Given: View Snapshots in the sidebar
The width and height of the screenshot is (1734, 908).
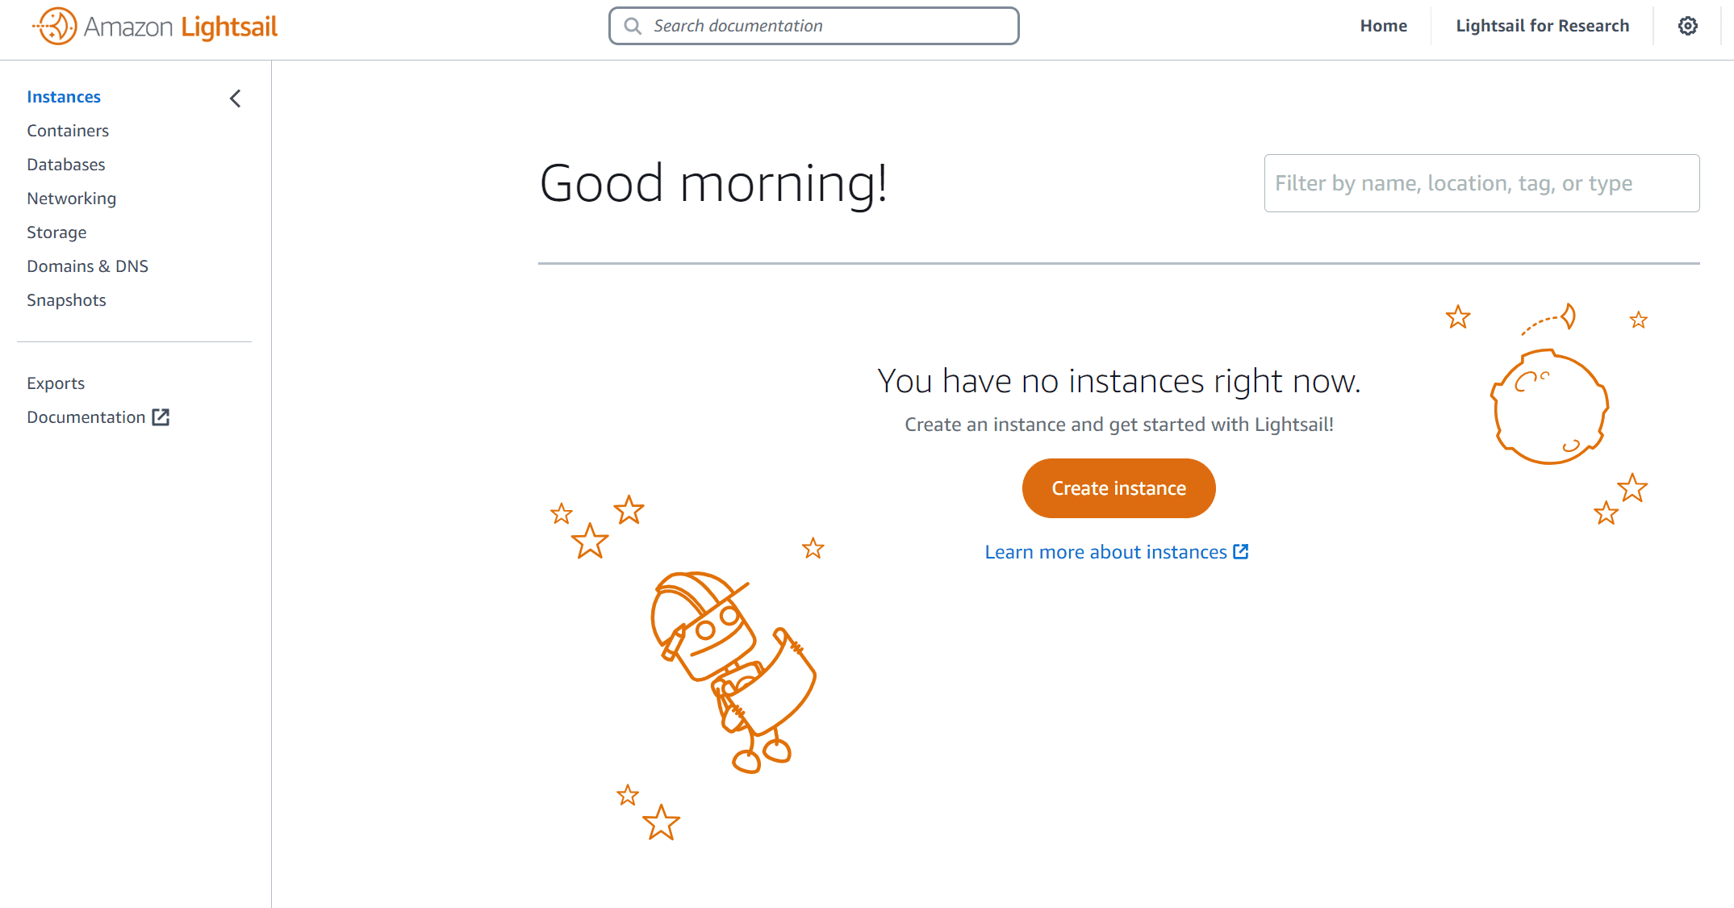Looking at the screenshot, I should click(66, 300).
